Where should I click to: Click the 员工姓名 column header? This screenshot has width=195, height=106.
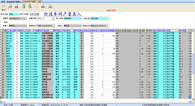[x=10, y=31]
